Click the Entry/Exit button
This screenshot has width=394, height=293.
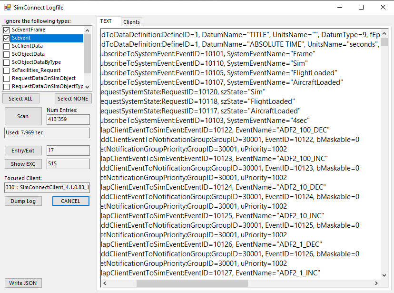pyautogui.click(x=23, y=151)
